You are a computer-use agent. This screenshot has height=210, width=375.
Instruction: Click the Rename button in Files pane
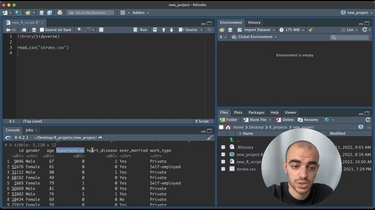[x=308, y=120]
